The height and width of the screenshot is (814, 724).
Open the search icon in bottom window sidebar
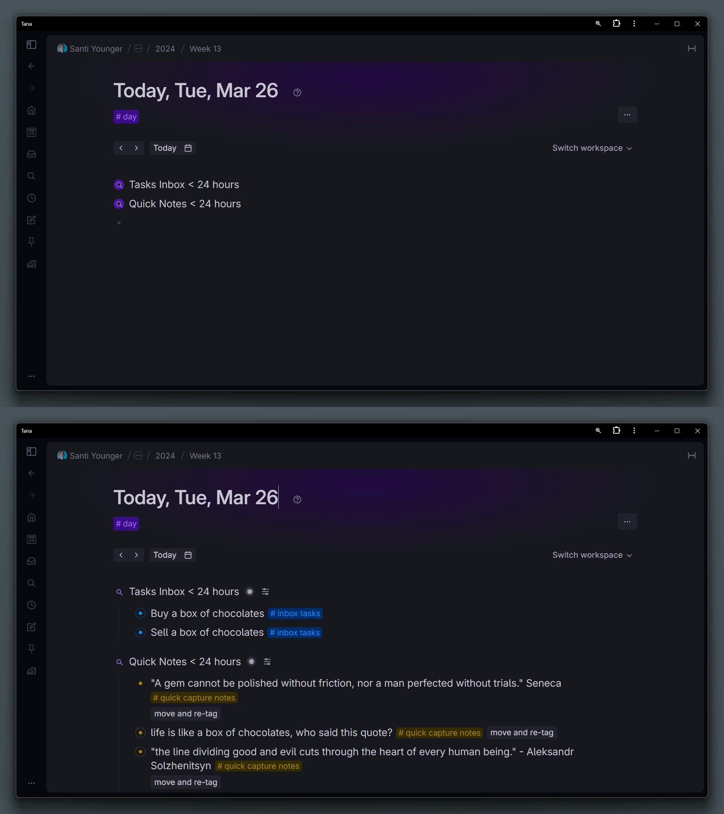click(x=31, y=583)
